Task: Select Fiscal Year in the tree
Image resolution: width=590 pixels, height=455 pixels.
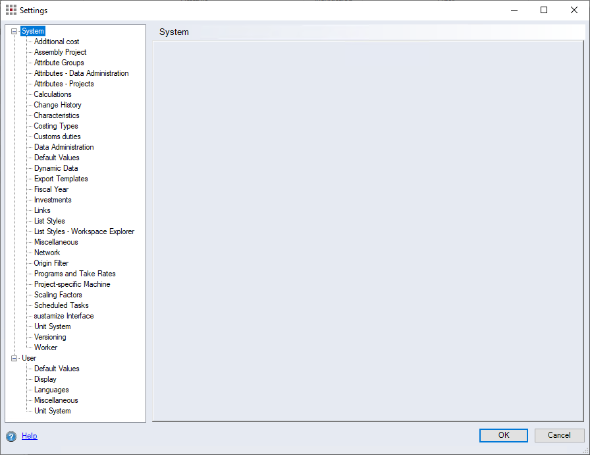Action: [51, 189]
